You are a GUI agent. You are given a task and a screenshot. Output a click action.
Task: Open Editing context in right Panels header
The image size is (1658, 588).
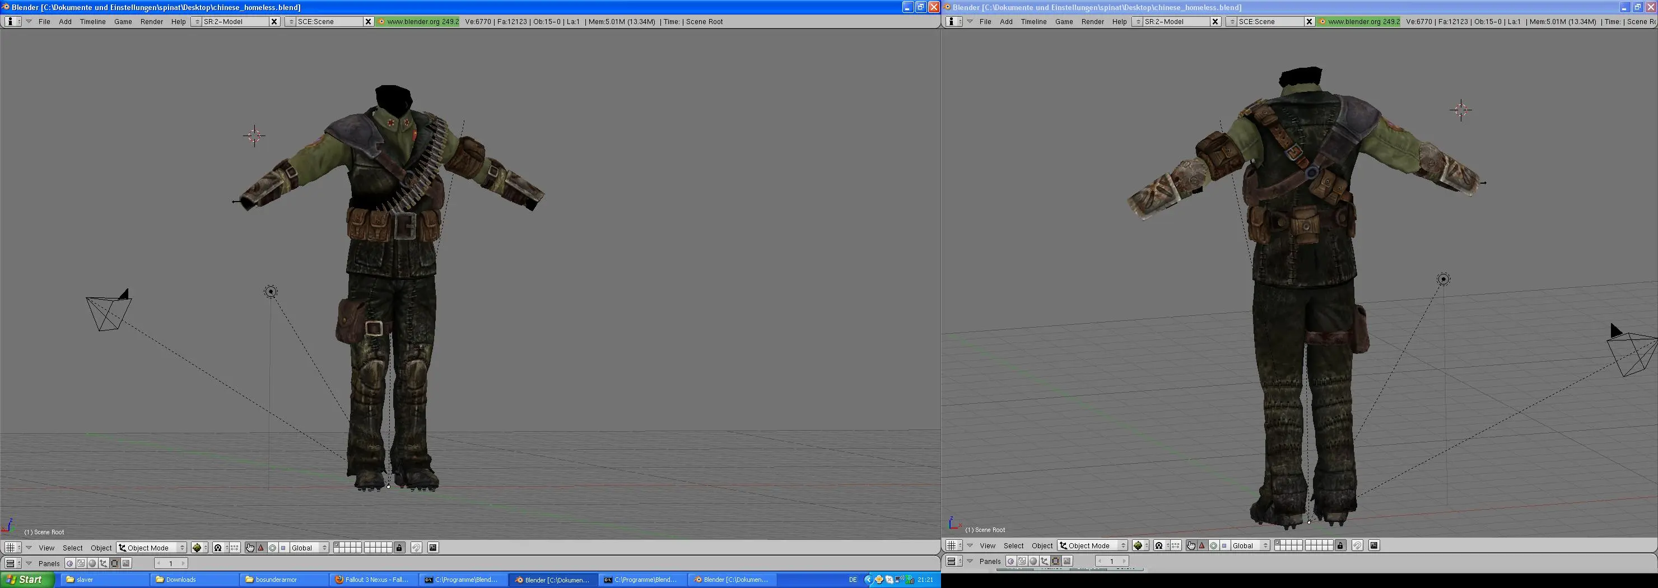[x=1056, y=561]
